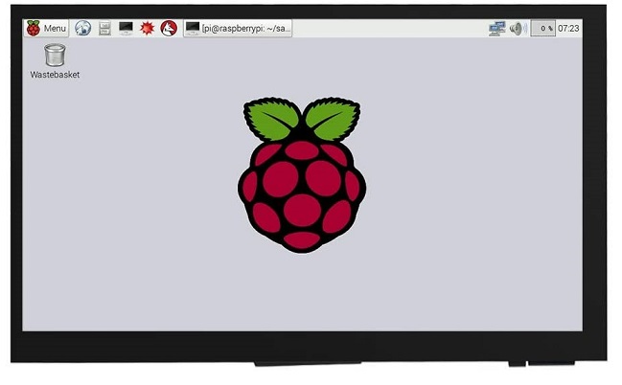
Task: Open the File Manager cabinet icon
Action: pyautogui.click(x=104, y=28)
